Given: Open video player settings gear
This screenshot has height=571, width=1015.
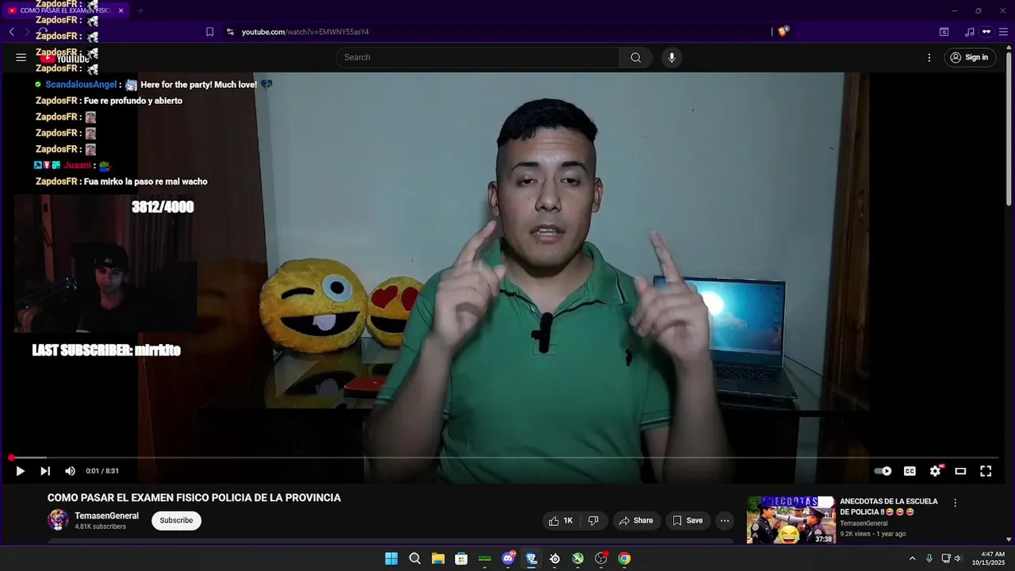Looking at the screenshot, I should [x=935, y=471].
